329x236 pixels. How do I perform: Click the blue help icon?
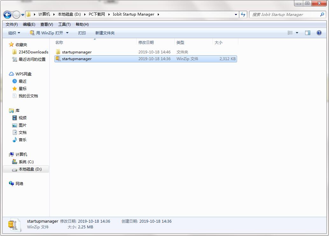[319, 33]
